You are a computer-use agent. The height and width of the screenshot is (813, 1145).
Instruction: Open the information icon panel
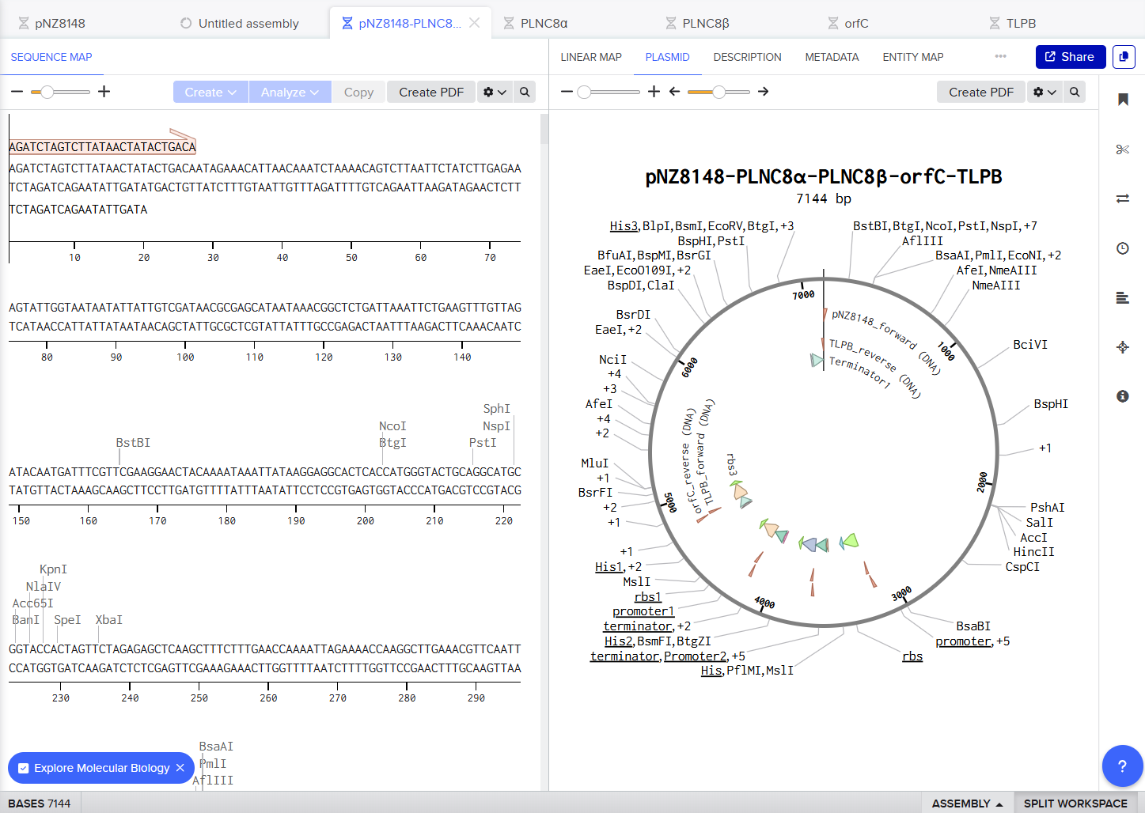tap(1122, 396)
